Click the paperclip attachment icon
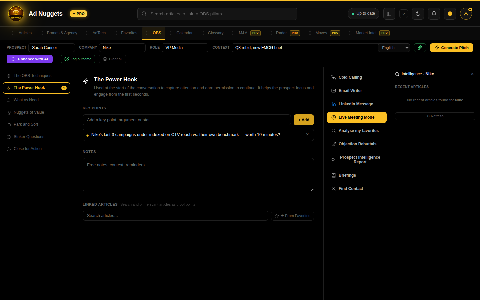This screenshot has height=300, width=480. [420, 48]
